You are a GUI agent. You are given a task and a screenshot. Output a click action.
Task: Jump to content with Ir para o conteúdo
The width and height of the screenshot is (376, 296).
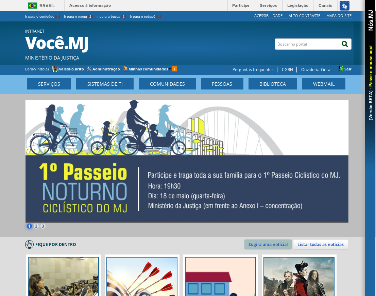click(x=42, y=17)
